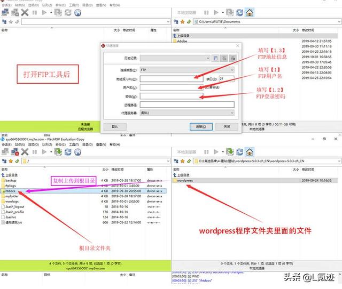Open the 选项(O) menu in the connected window
The height and width of the screenshot is (289, 342).
click(x=33, y=144)
